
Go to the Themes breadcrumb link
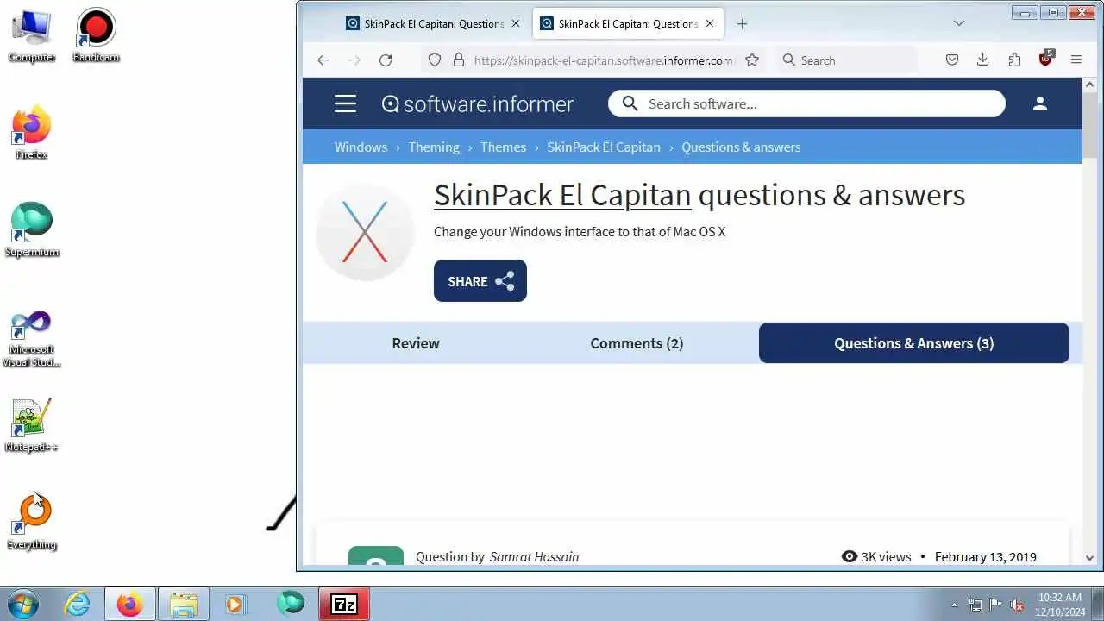click(x=503, y=147)
